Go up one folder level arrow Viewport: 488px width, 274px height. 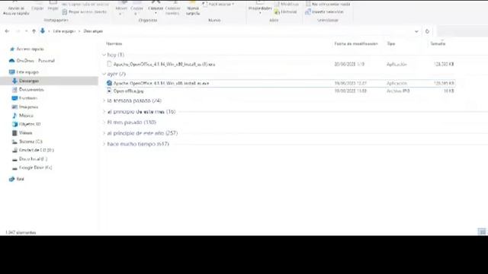pyautogui.click(x=34, y=31)
